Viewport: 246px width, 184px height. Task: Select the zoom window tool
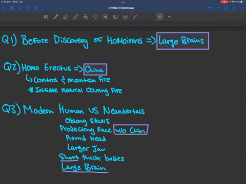(x=46, y=17)
